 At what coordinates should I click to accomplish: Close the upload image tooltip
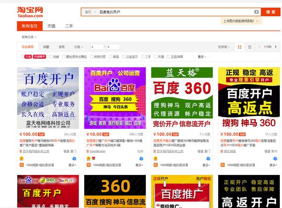coord(257,21)
